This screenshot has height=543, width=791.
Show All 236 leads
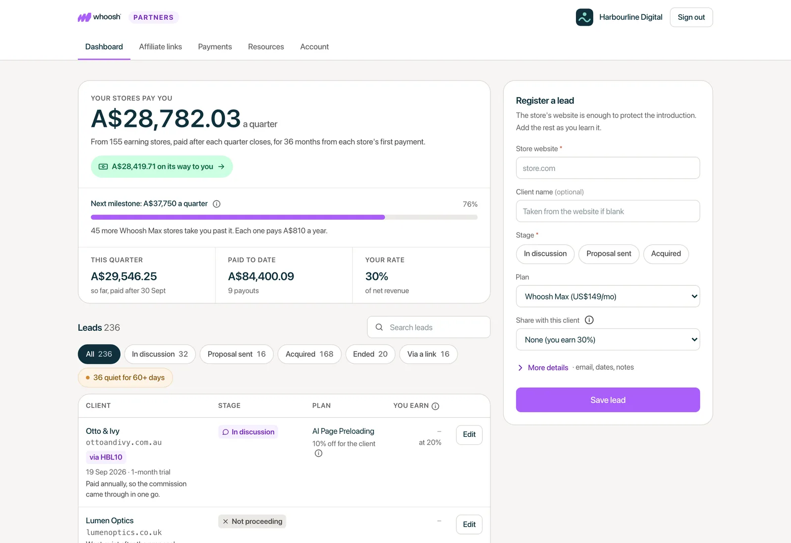click(99, 354)
